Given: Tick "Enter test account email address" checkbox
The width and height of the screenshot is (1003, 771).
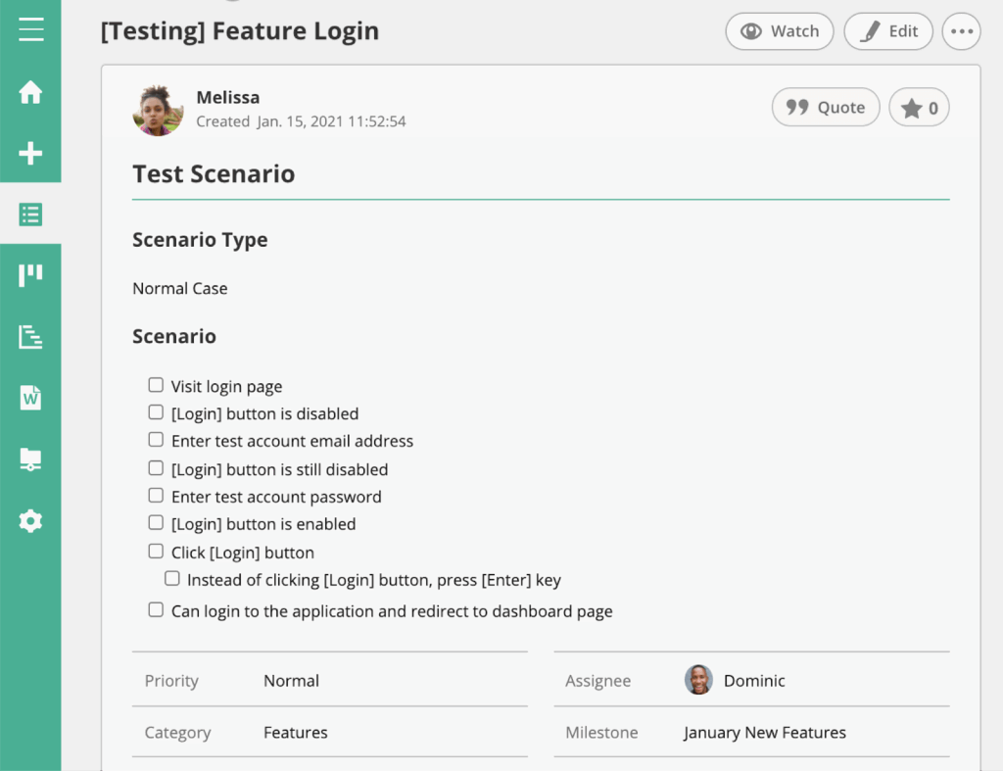Looking at the screenshot, I should click(156, 440).
